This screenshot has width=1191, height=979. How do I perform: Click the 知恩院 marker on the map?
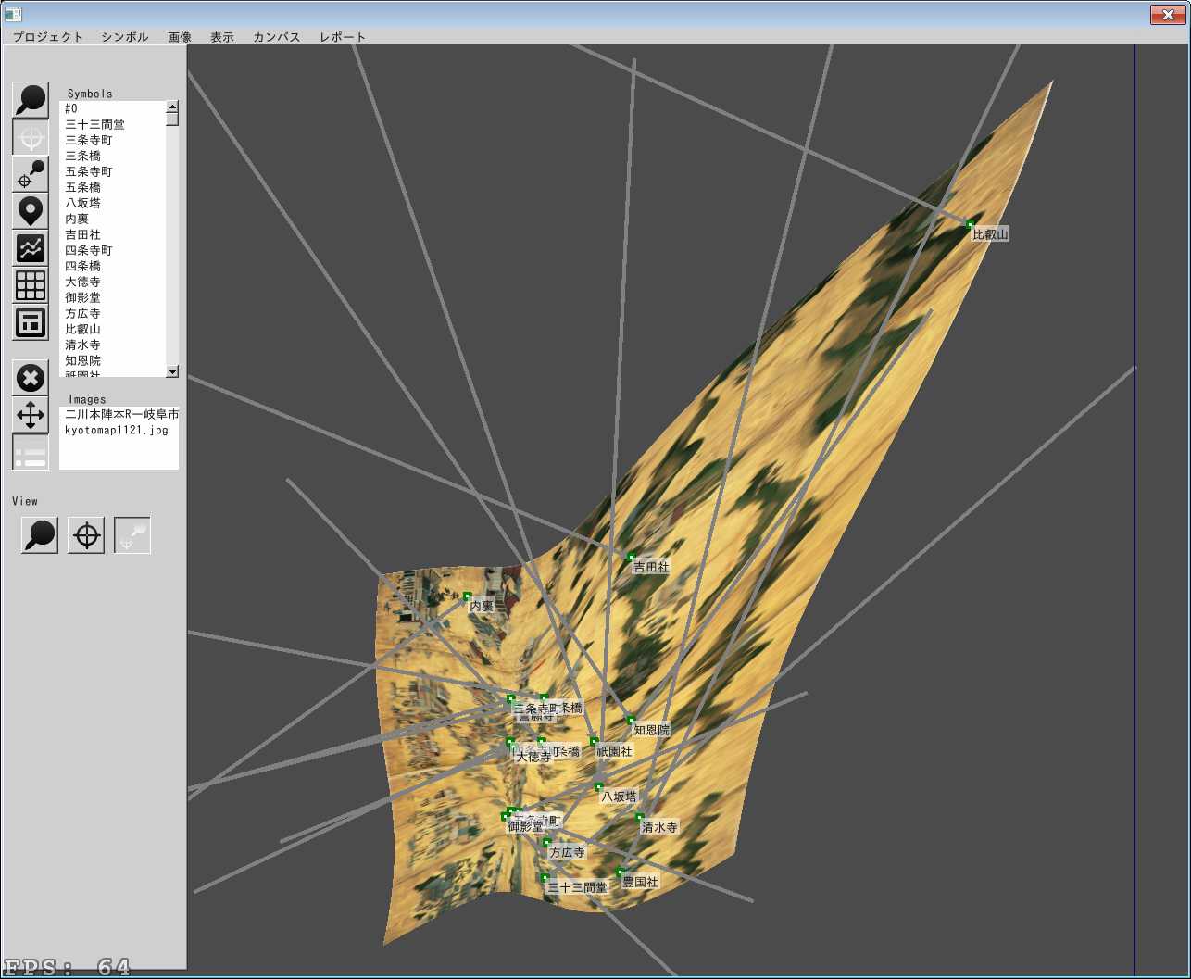631,720
